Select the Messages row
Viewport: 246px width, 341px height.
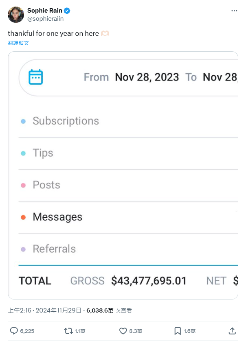click(x=128, y=217)
